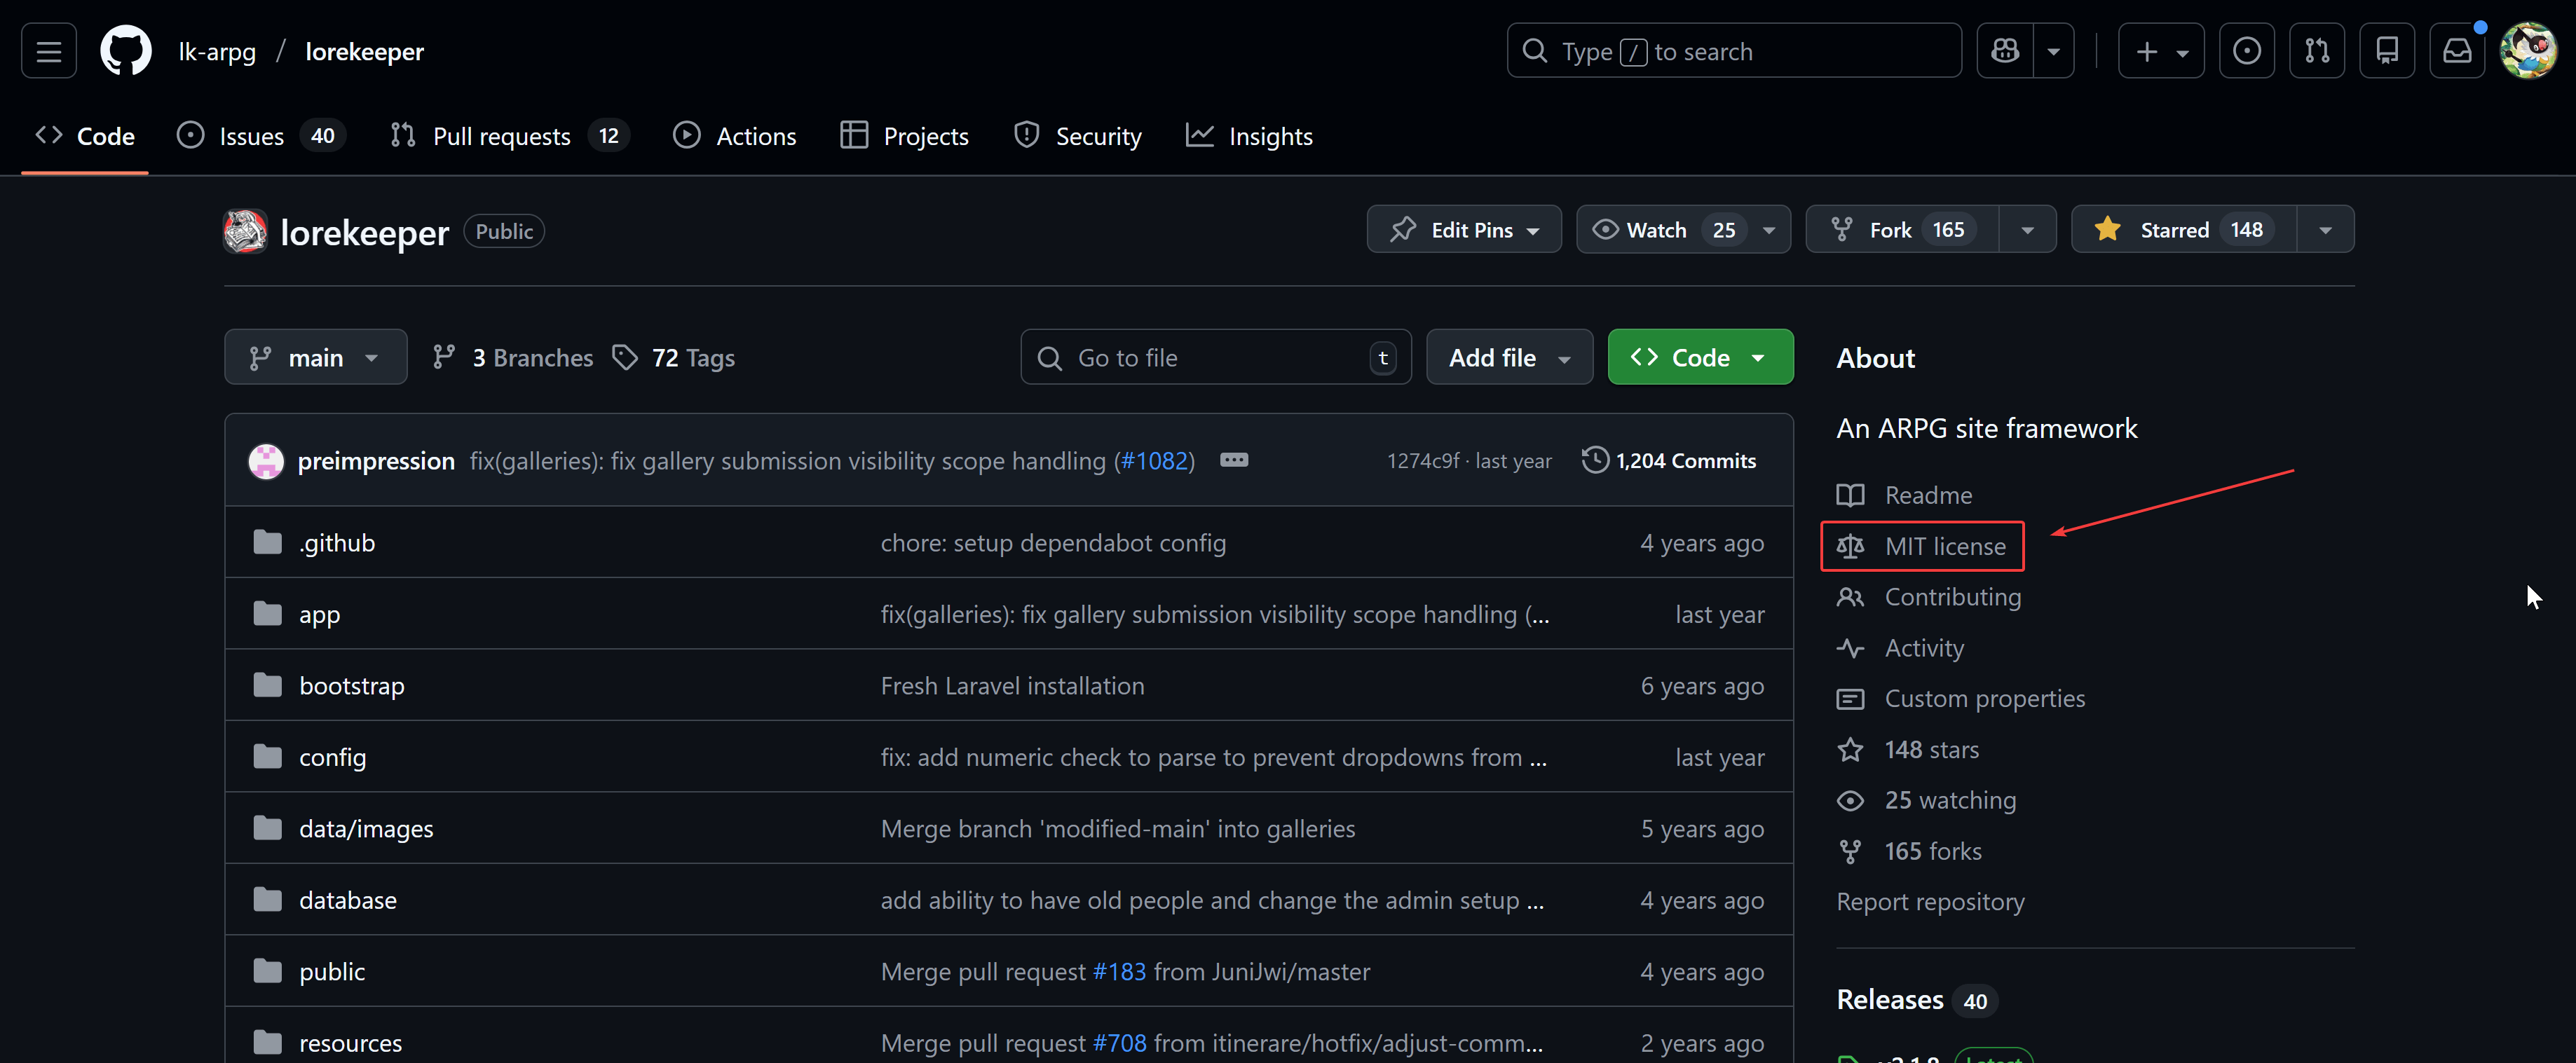Click the MIT license scales icon
The image size is (2576, 1063).
click(1851, 546)
